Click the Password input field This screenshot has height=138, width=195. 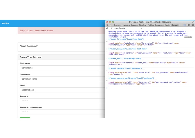pyautogui.click(x=63, y=101)
